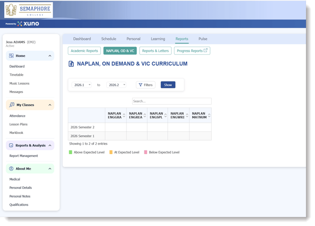
Task: Click the Xuno logo in header
Action: (x=28, y=23)
